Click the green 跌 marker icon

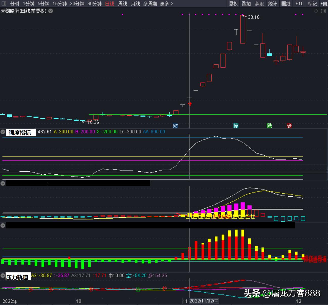[269, 126]
